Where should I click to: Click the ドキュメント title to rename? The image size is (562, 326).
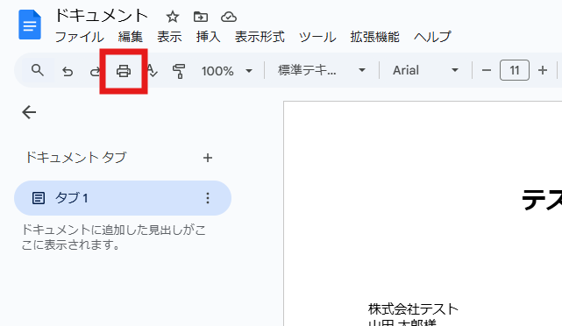102,16
